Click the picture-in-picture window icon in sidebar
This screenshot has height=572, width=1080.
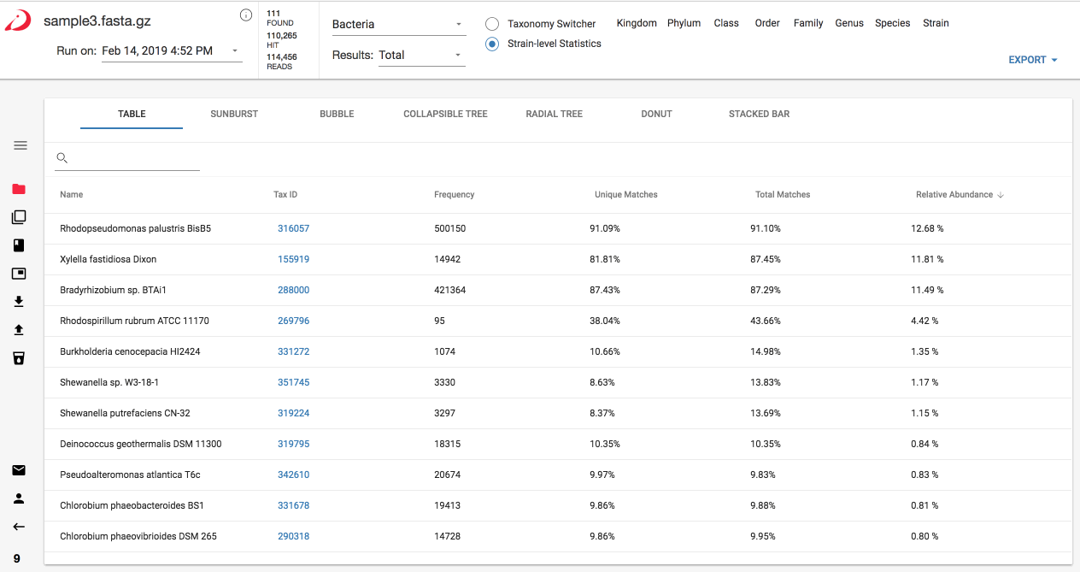tap(19, 274)
